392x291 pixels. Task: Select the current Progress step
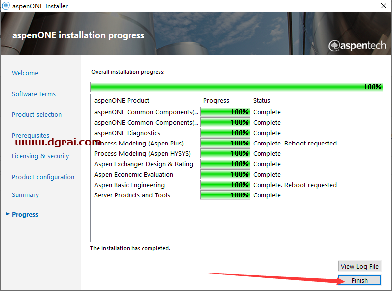pos(25,215)
